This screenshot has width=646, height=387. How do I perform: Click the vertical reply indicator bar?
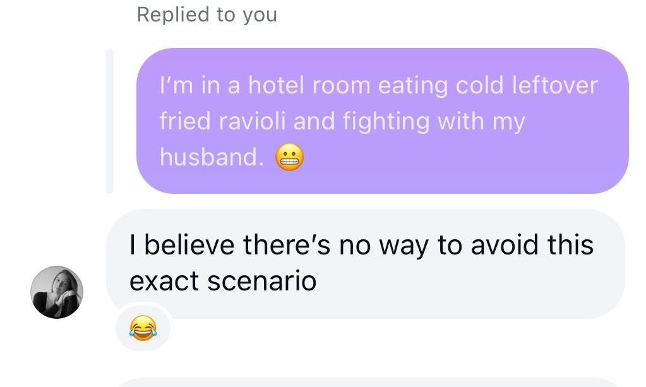tap(110, 121)
